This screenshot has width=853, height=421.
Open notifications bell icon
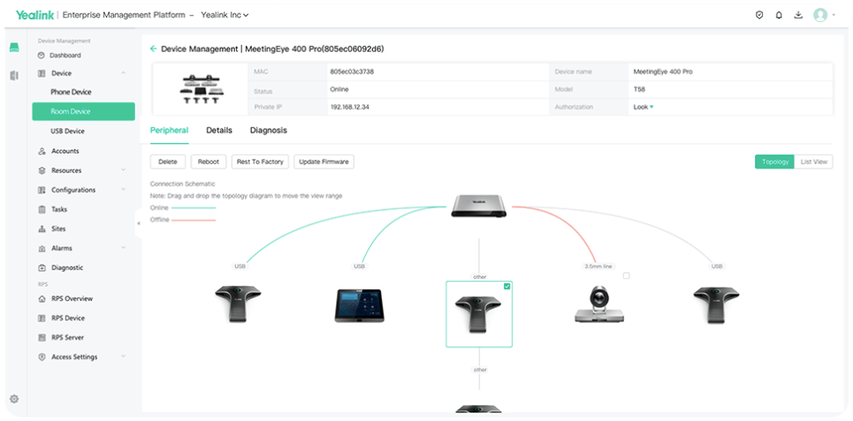point(779,15)
